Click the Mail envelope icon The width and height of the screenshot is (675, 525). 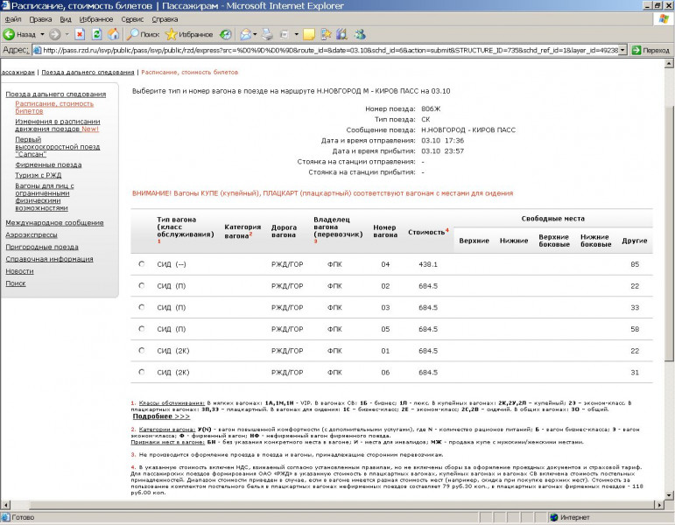click(x=245, y=34)
